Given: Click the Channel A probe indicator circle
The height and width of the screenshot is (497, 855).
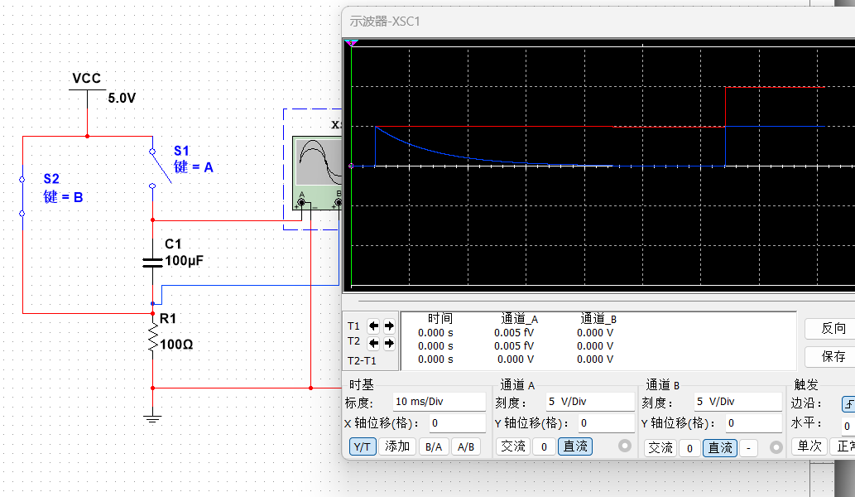Looking at the screenshot, I should (625, 446).
